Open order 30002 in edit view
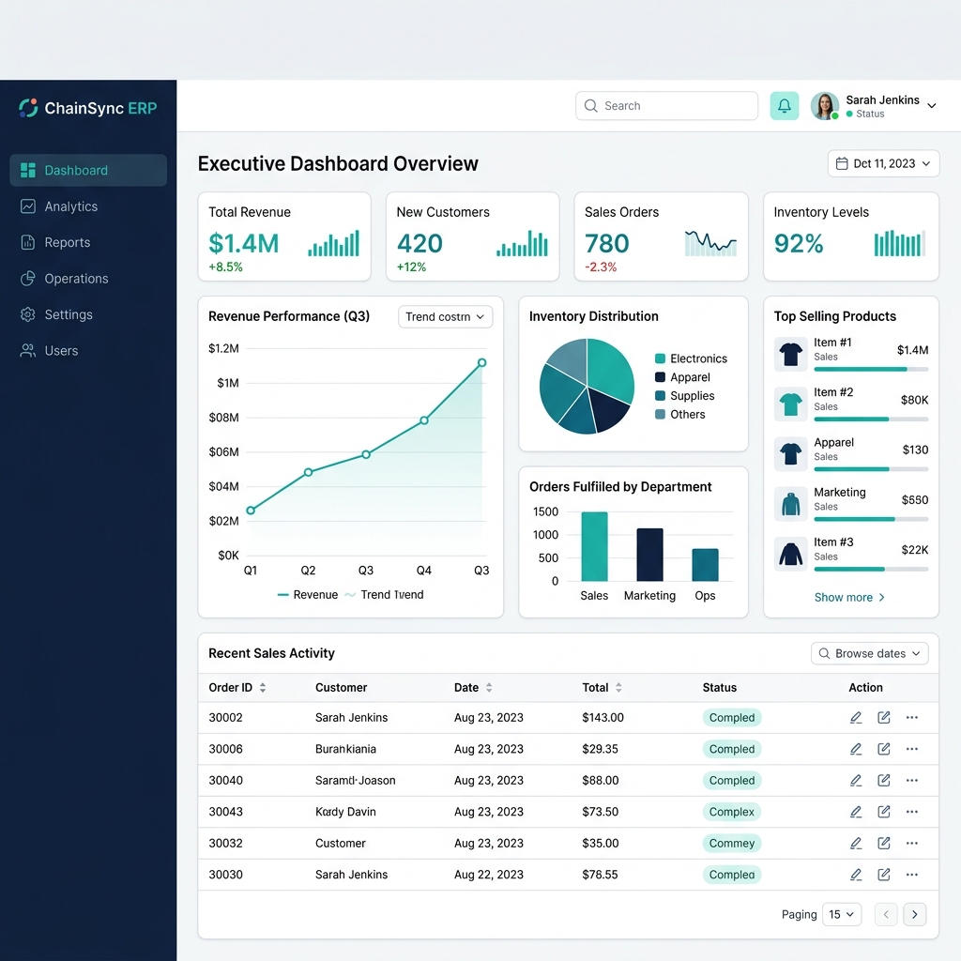961x961 pixels. coord(884,718)
